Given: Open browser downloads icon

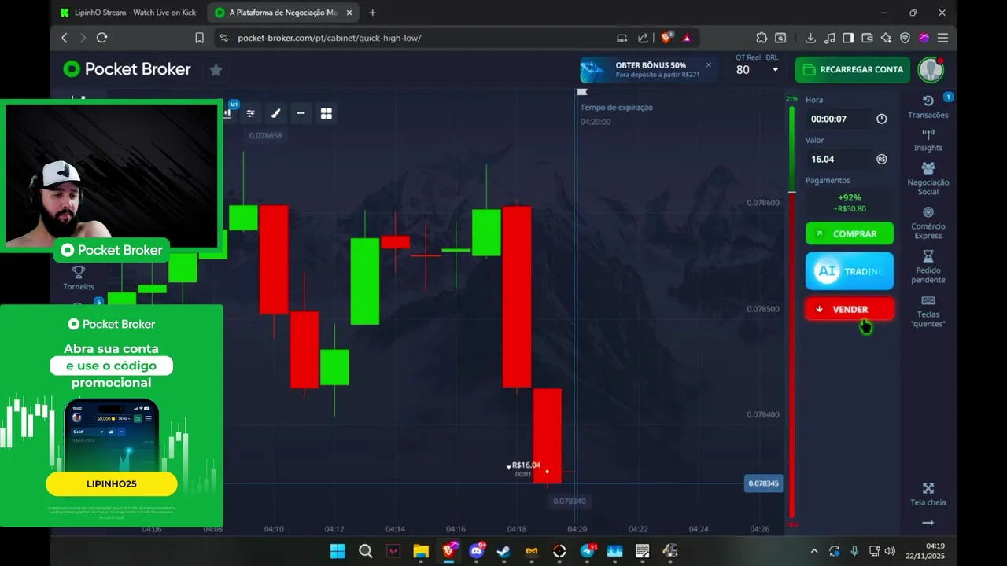Looking at the screenshot, I should pos(810,38).
